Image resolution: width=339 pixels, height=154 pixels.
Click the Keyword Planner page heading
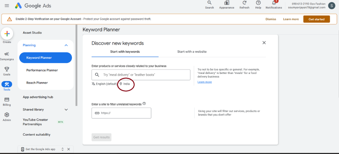pos(101,30)
